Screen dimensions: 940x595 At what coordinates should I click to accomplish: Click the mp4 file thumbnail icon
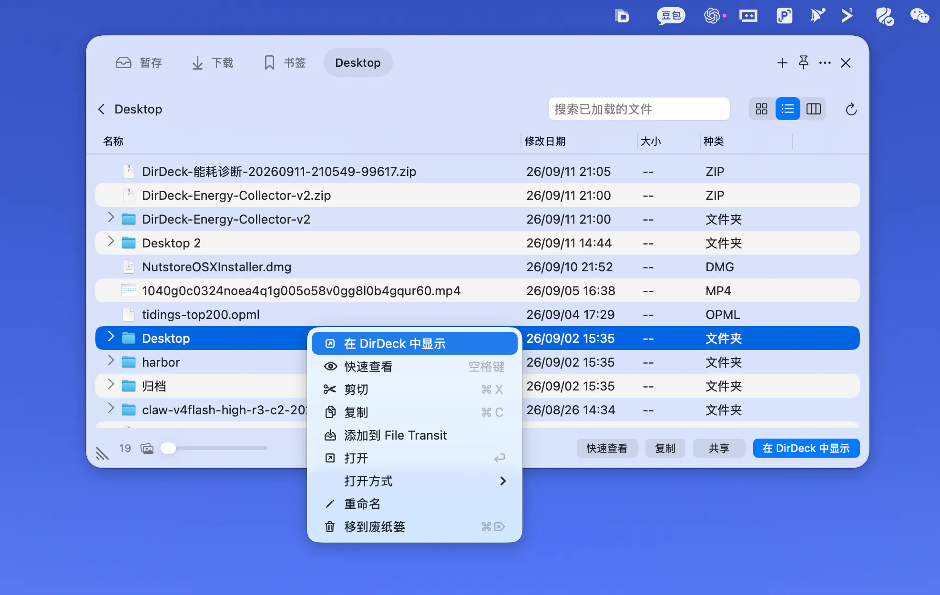point(129,290)
